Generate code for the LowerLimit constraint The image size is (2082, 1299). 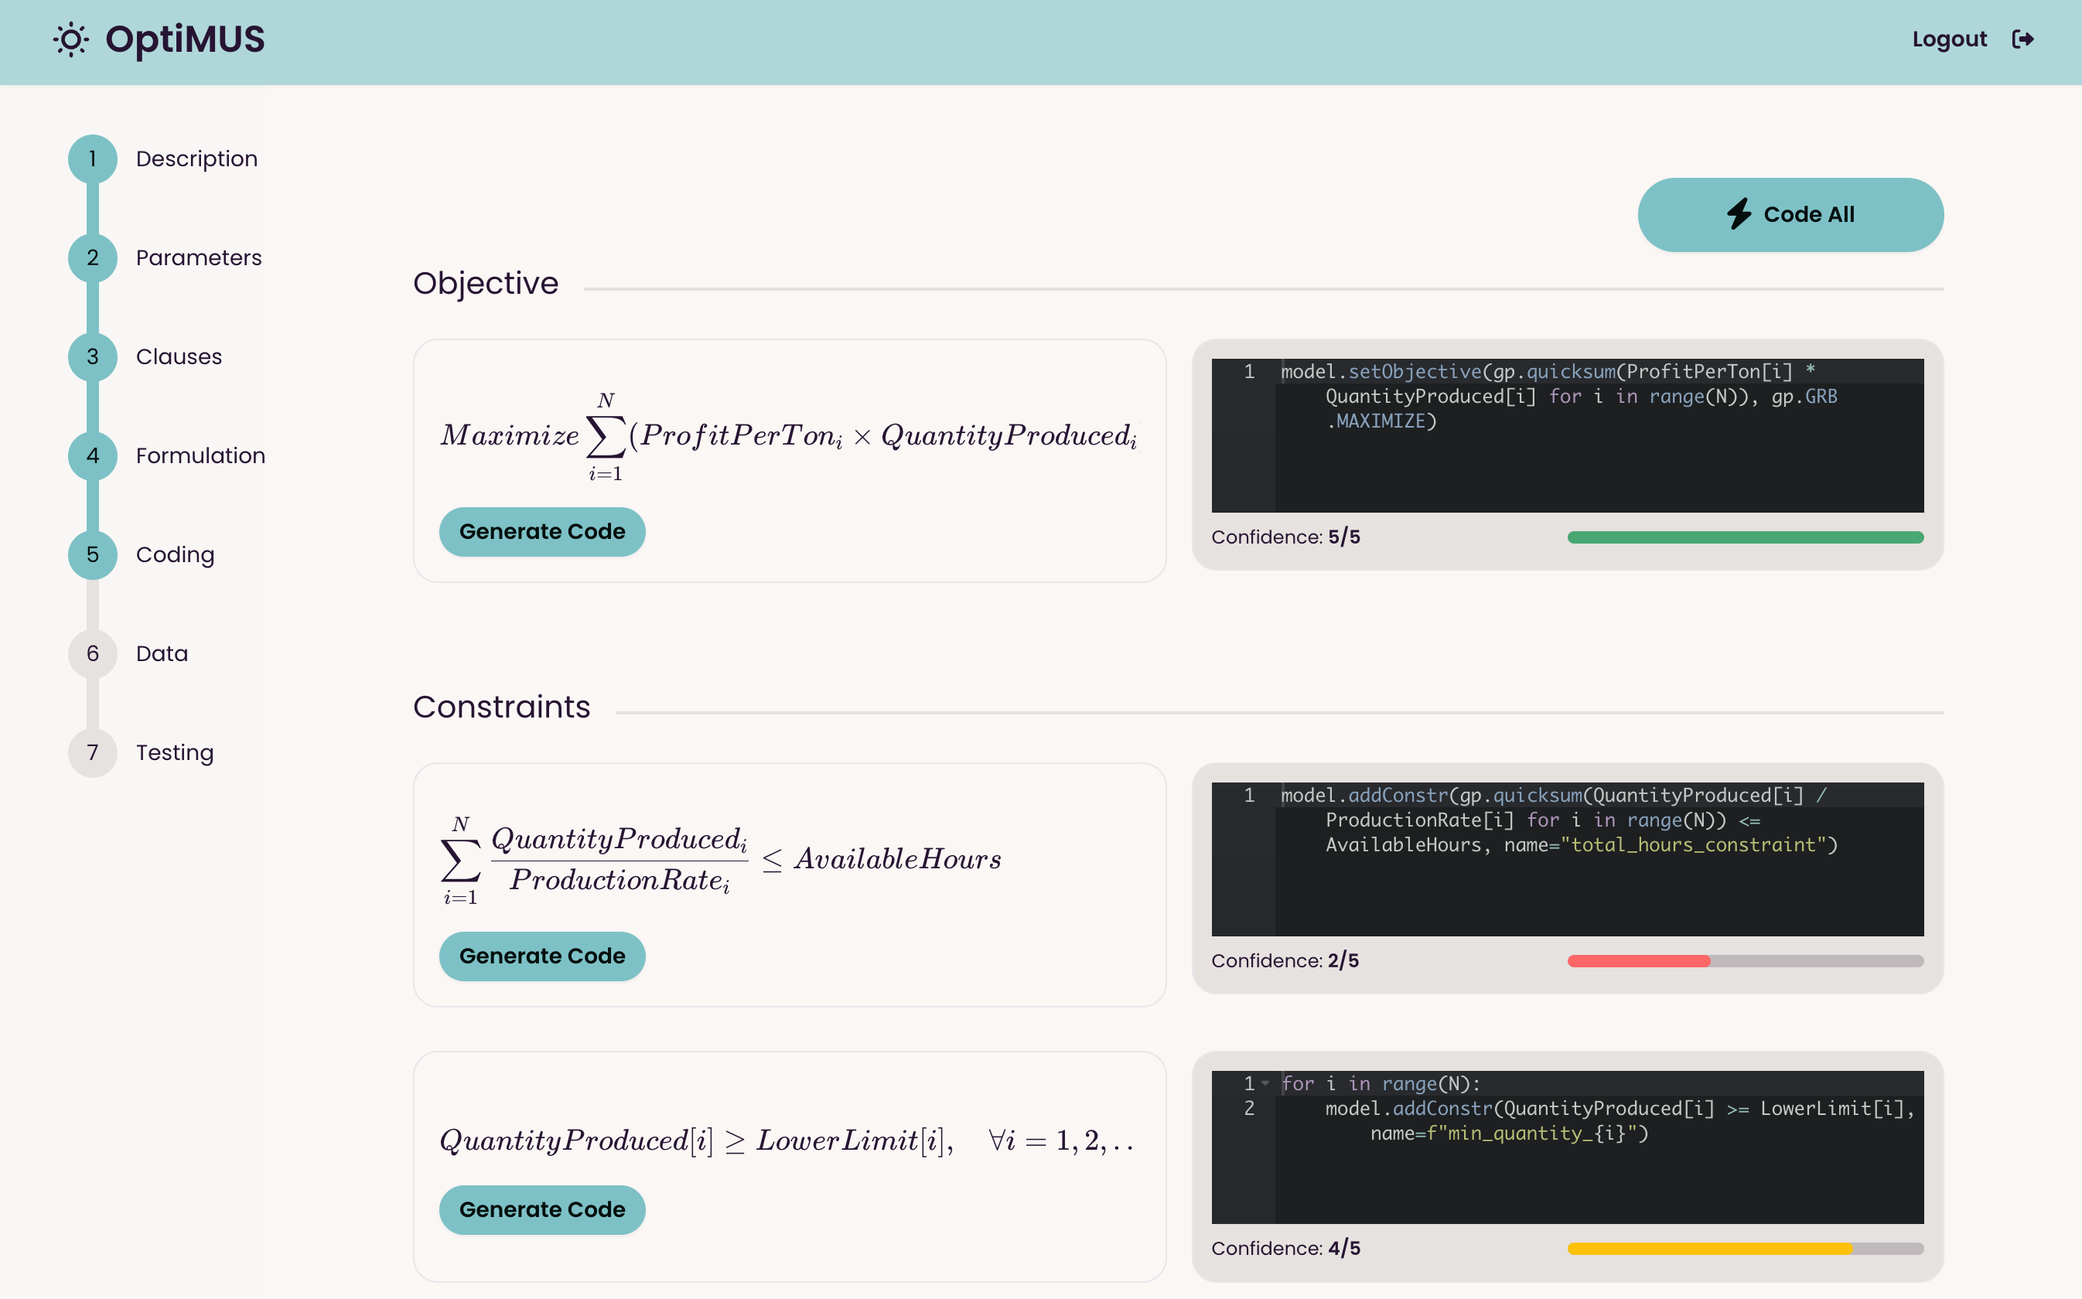(x=541, y=1209)
